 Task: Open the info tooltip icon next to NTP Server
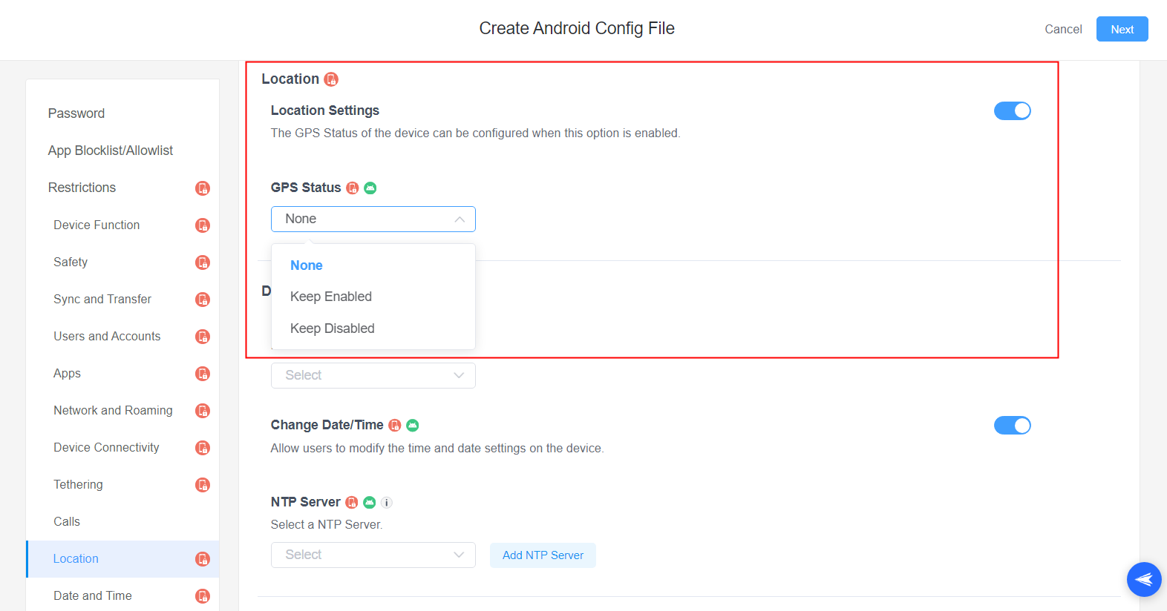pyautogui.click(x=386, y=502)
